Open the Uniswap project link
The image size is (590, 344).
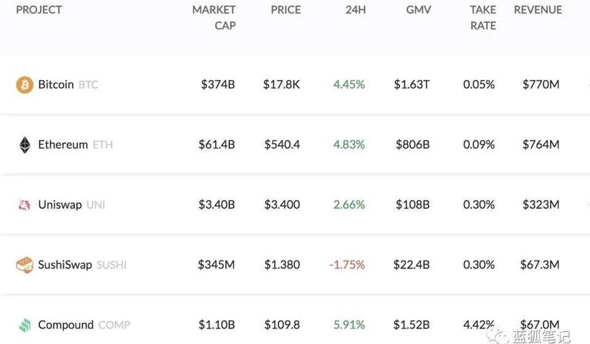point(60,205)
